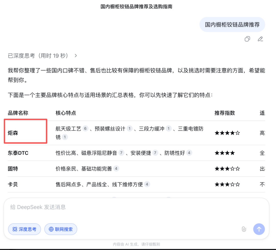
Task: Click the star rating in 炬森 row
Action: [227, 133]
